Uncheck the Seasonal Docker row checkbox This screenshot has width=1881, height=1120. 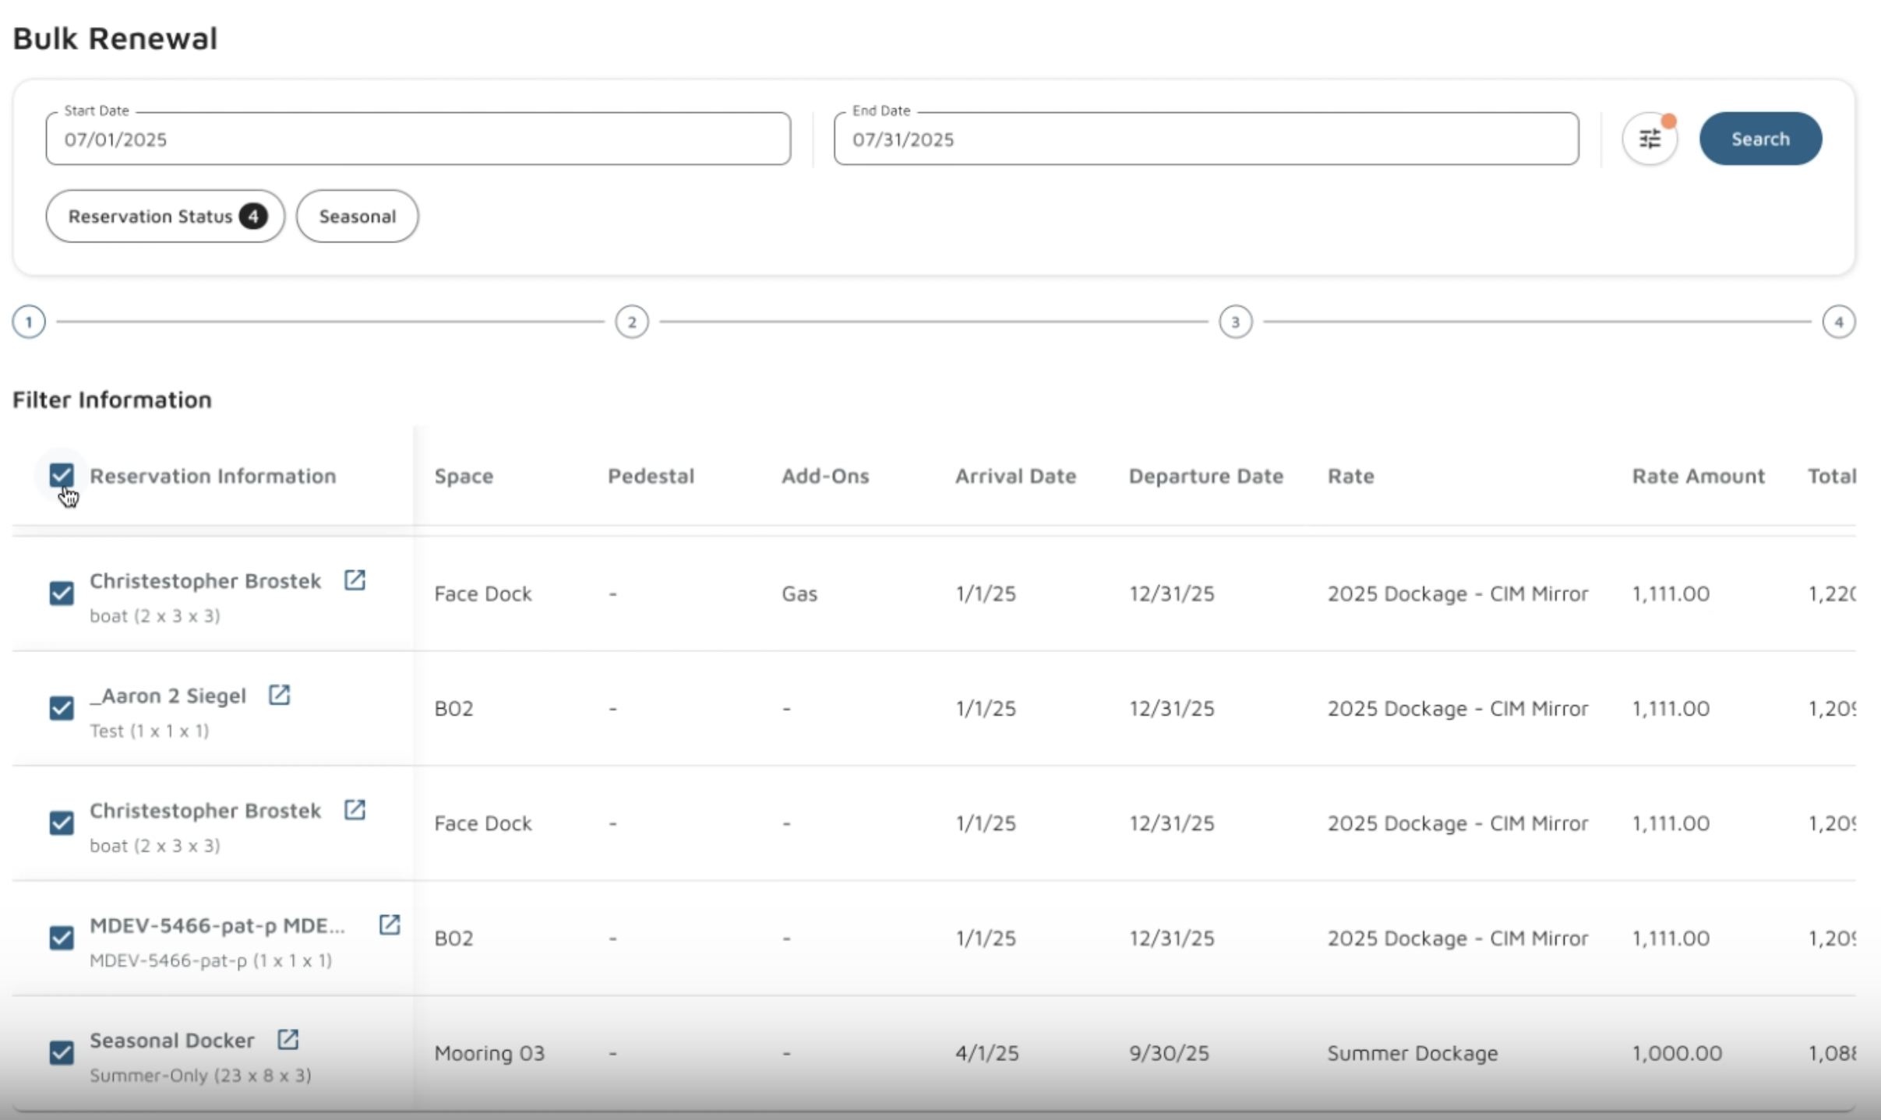coord(62,1053)
